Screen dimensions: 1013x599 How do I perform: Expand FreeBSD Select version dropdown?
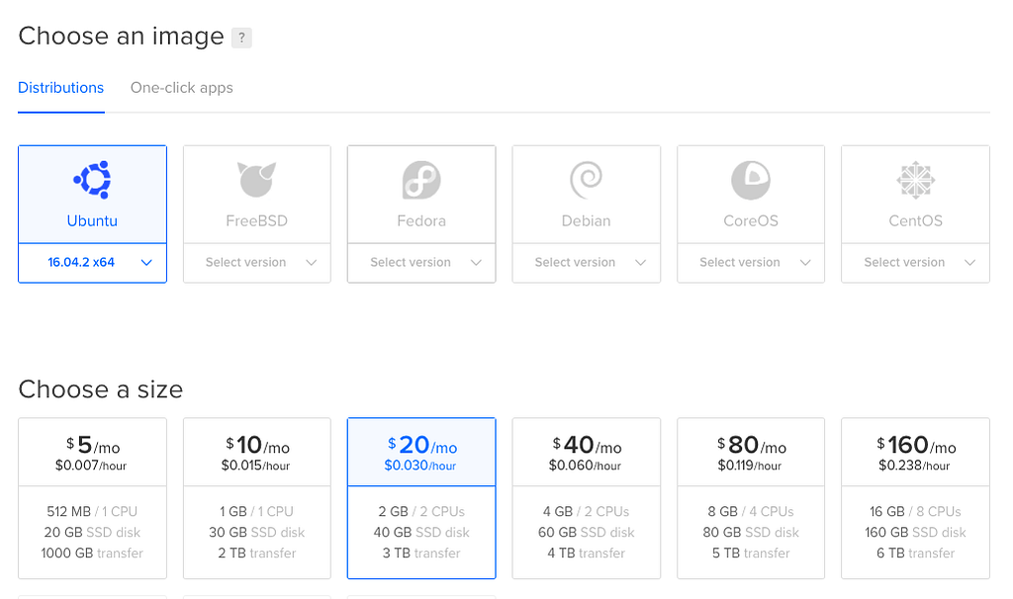tap(256, 263)
